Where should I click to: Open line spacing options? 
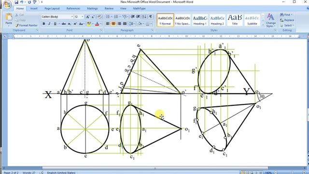click(132, 24)
